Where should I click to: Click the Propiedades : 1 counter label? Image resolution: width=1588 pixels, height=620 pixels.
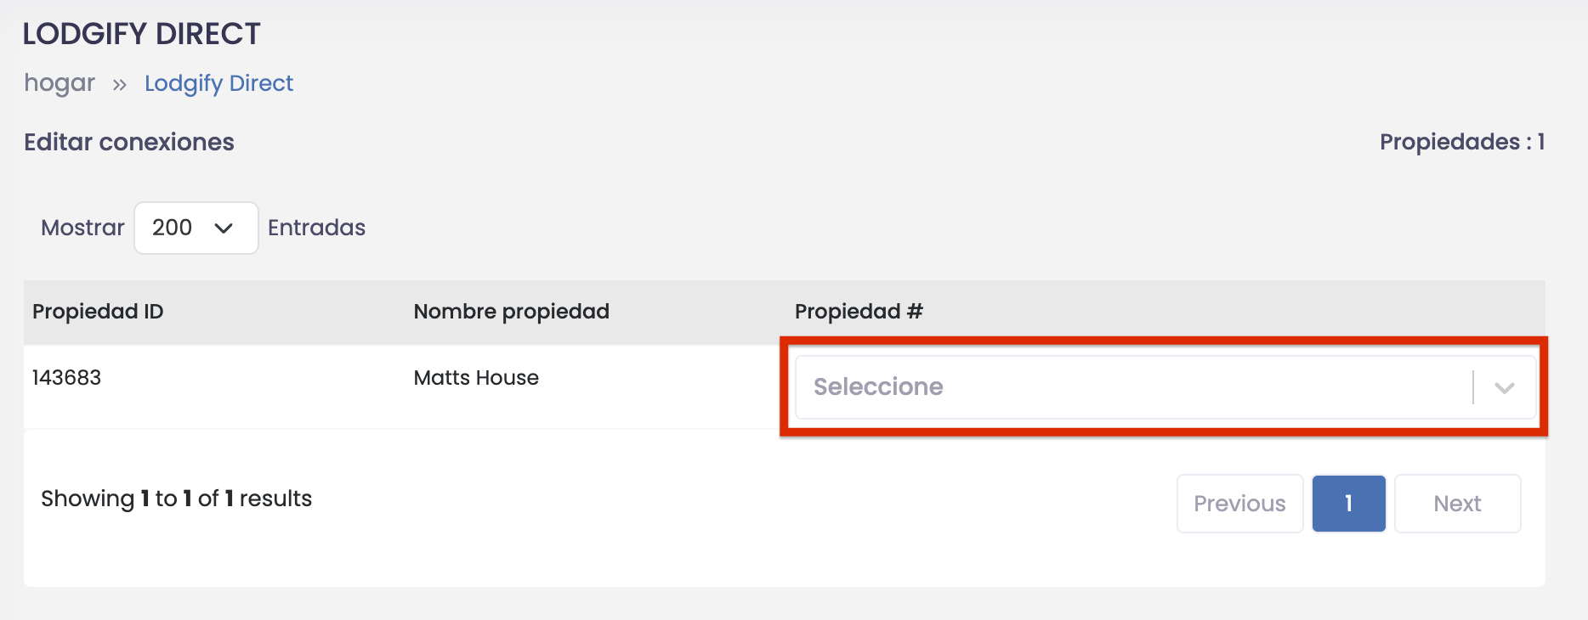click(1462, 142)
